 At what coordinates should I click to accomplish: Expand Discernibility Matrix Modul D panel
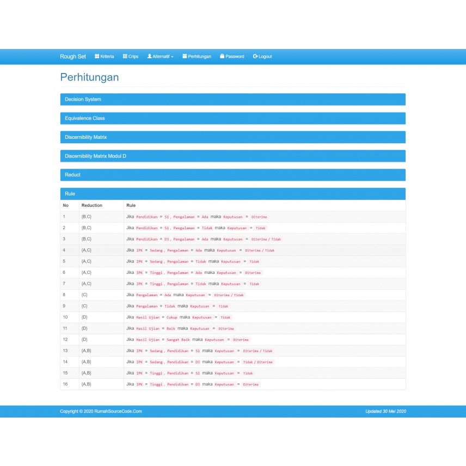[232, 156]
